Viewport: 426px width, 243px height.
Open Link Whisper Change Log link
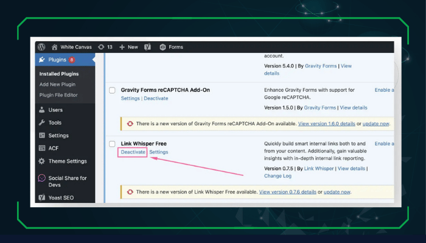click(x=278, y=176)
